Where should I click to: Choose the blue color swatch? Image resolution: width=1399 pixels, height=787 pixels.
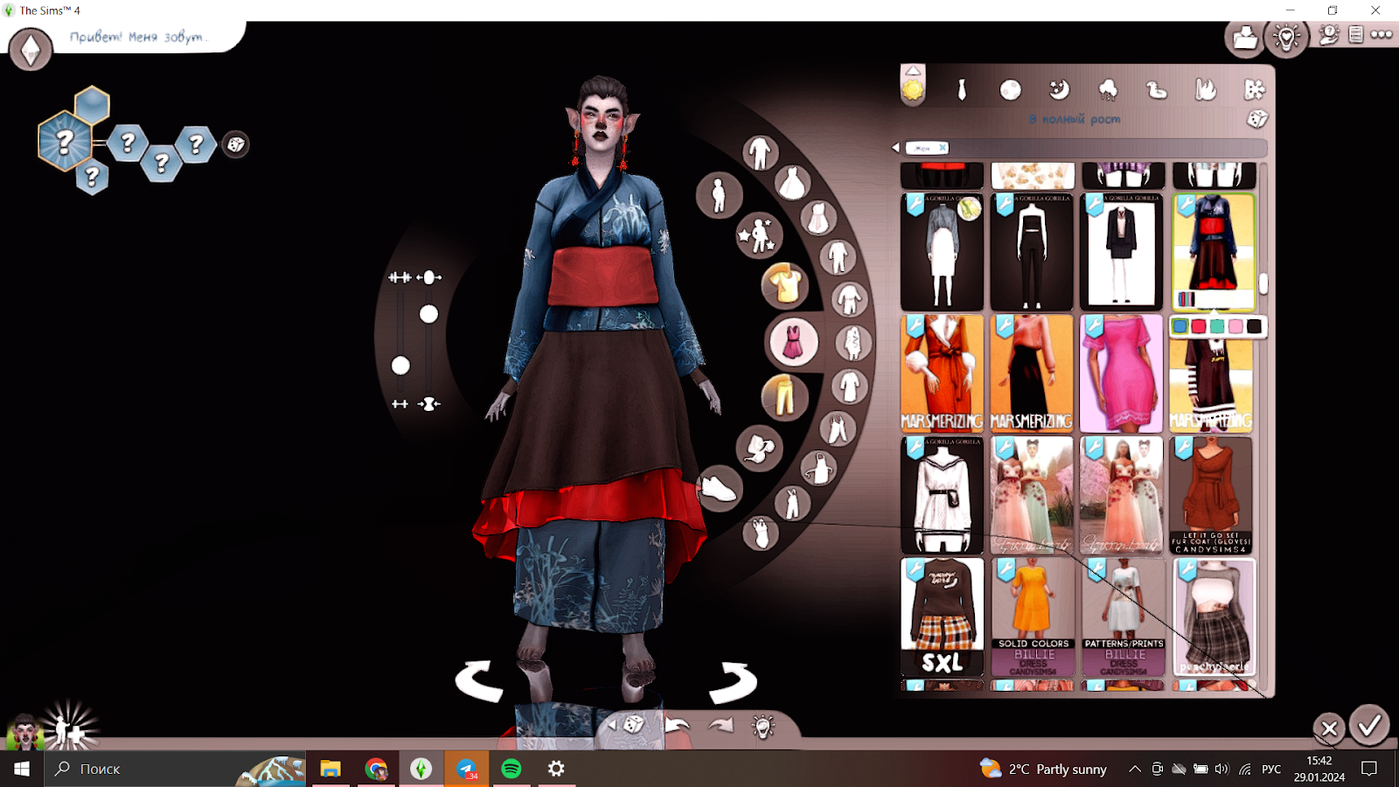tap(1180, 326)
